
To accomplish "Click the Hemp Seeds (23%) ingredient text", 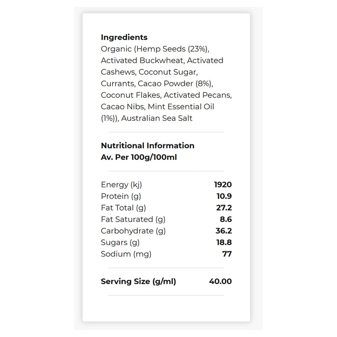I will click(x=172, y=49).
